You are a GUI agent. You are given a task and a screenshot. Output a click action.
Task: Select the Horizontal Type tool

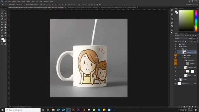pos(5,30)
